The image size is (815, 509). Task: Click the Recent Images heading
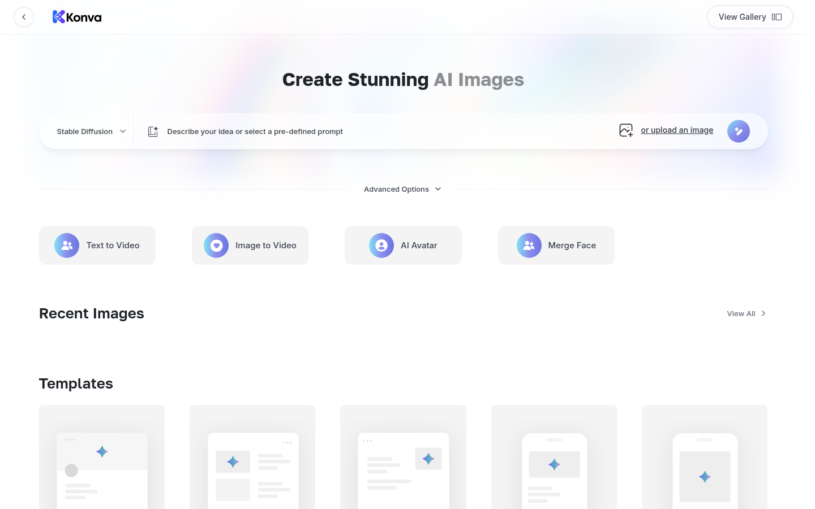(92, 313)
